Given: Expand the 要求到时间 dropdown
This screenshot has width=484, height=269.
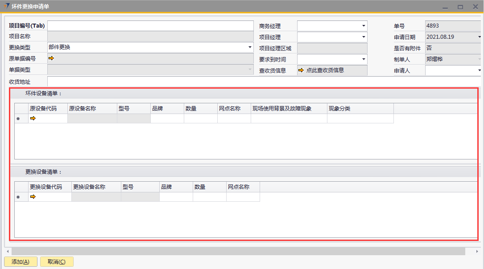Looking at the screenshot, I should pyautogui.click(x=364, y=59).
